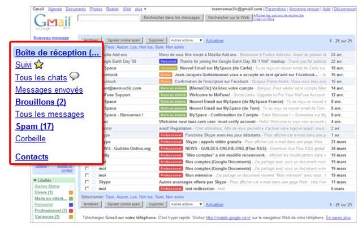Check the box for 'Mon mémoire' message
The height and width of the screenshot is (226, 362).
(x=87, y=175)
